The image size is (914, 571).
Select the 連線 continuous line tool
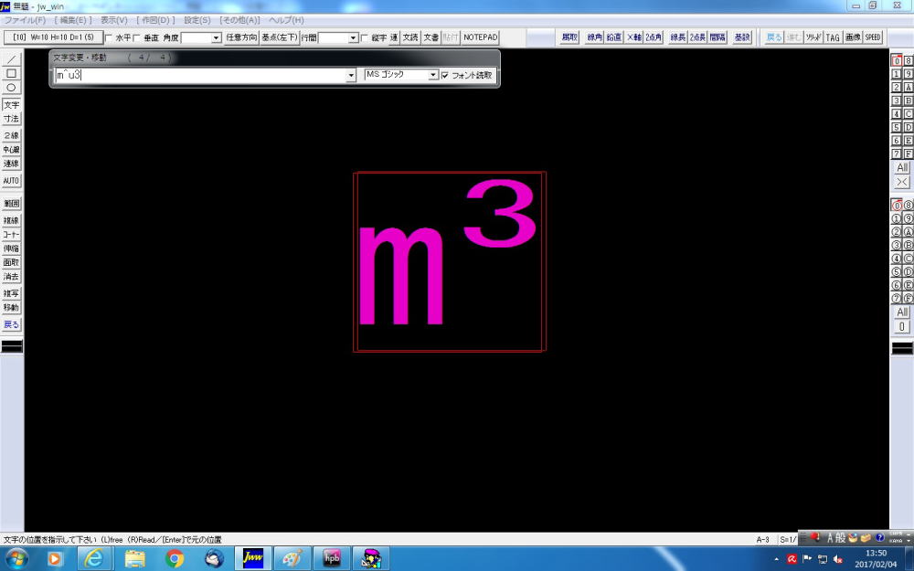point(11,164)
